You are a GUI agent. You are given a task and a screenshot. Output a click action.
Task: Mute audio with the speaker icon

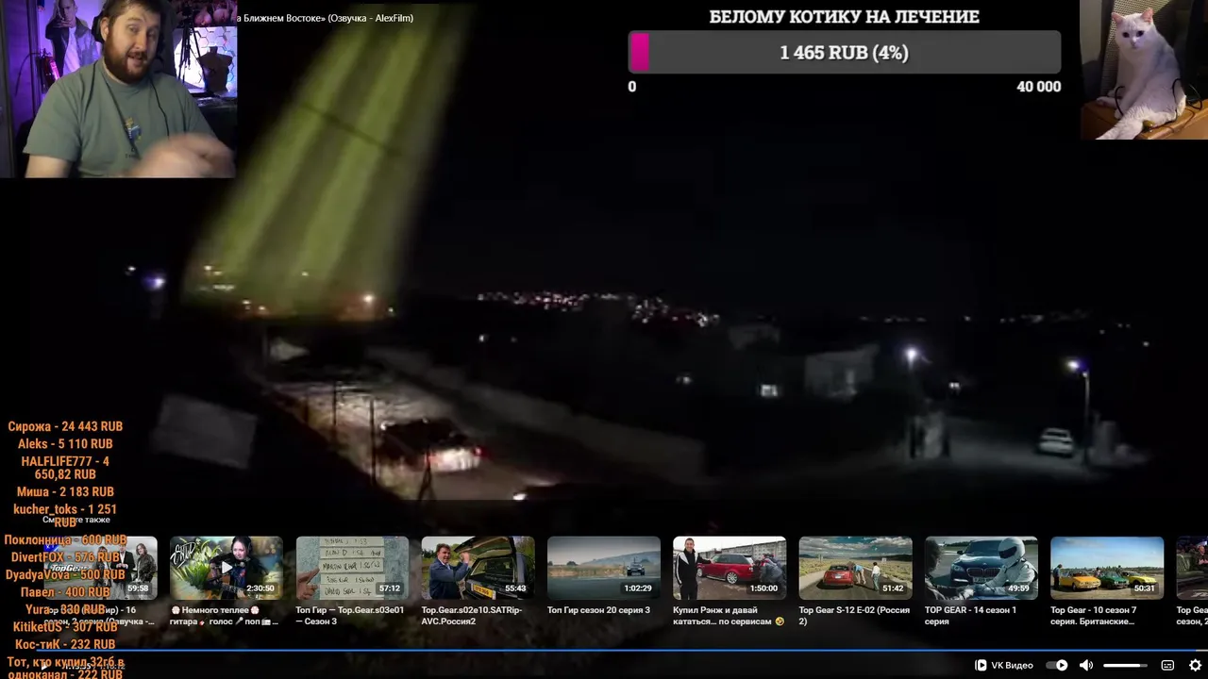[x=1086, y=665]
